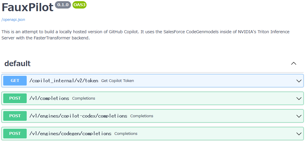The width and height of the screenshot is (306, 144).
Task: Click the OAS3 badge
Action: point(79,5)
